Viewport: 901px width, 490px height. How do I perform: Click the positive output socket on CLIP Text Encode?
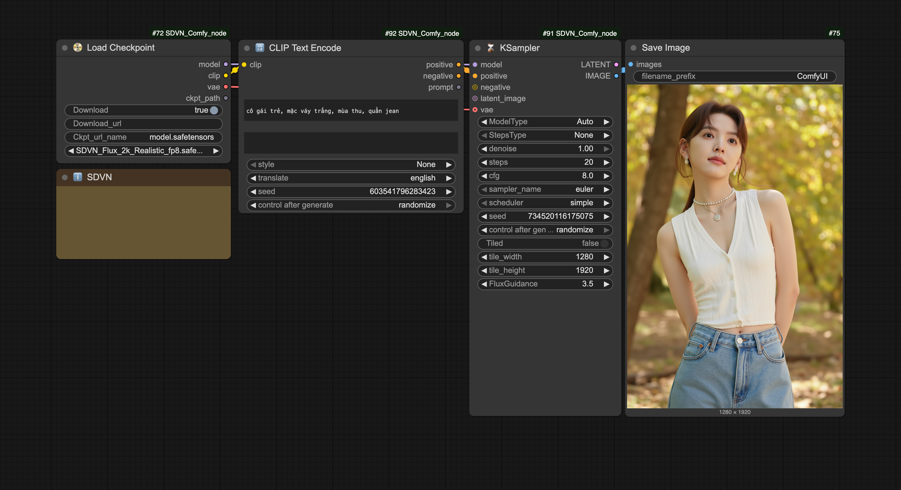click(459, 65)
